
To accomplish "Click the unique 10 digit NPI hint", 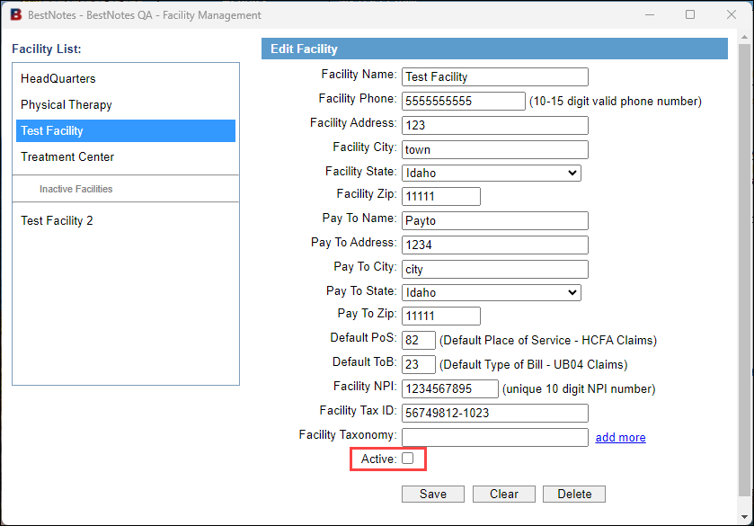I will click(x=579, y=388).
